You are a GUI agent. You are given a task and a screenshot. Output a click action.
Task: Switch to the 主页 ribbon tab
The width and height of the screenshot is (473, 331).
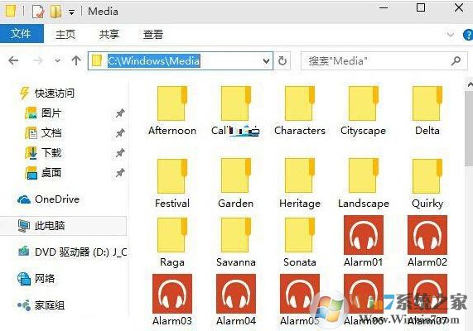click(x=65, y=35)
